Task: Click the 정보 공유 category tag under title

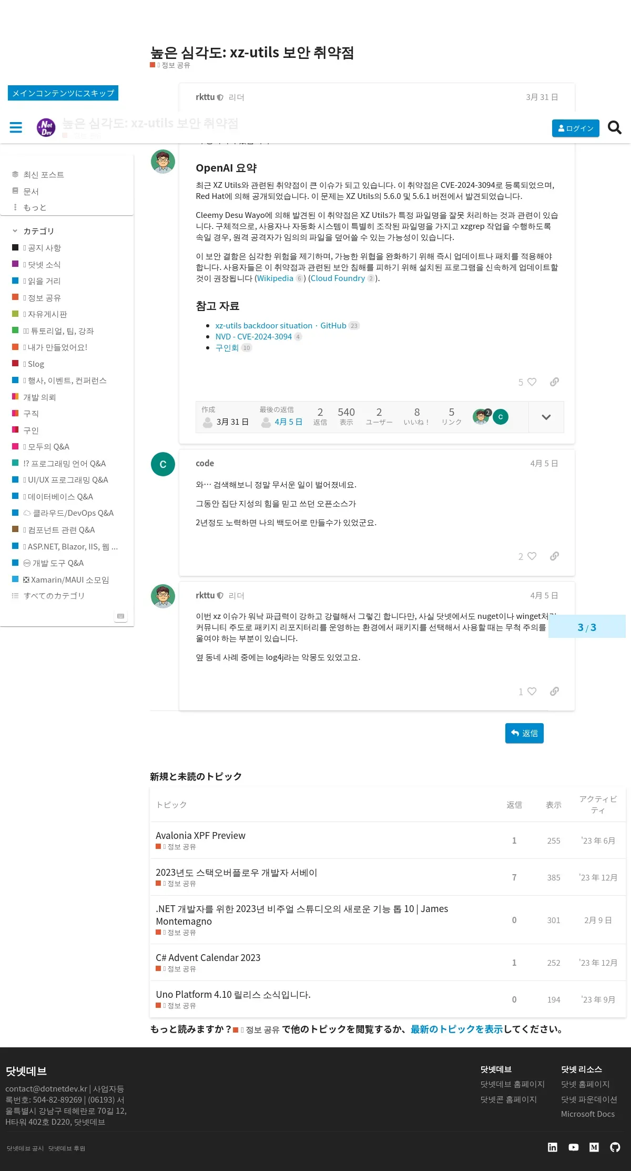Action: click(170, 65)
